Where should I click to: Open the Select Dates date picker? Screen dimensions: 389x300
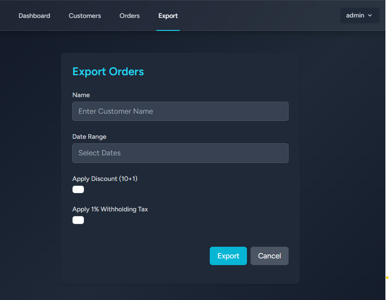[180, 153]
